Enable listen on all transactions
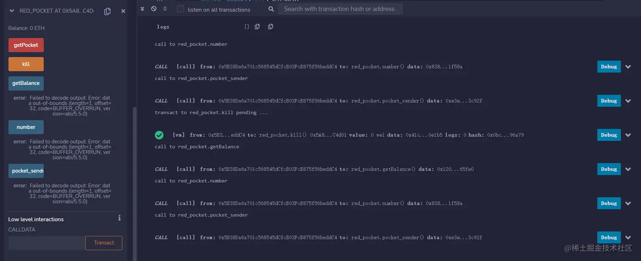 tap(181, 9)
